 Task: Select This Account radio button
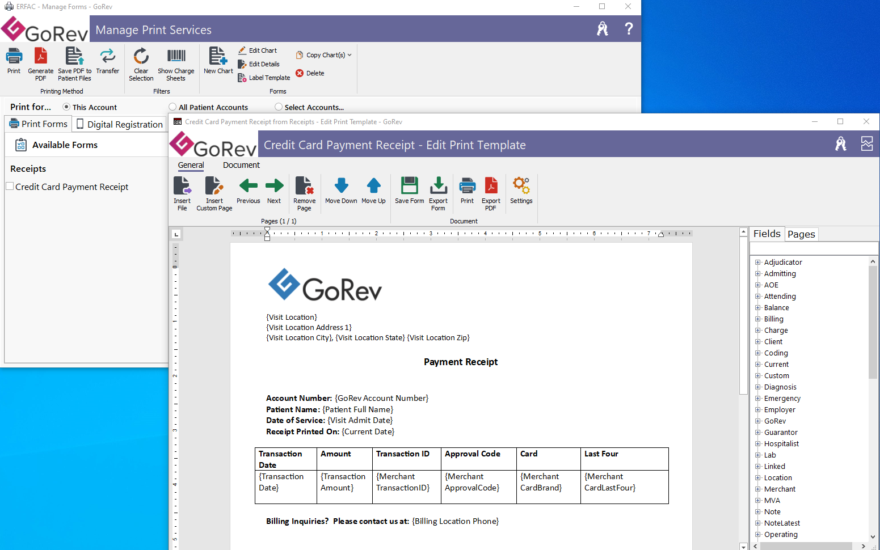(x=66, y=107)
